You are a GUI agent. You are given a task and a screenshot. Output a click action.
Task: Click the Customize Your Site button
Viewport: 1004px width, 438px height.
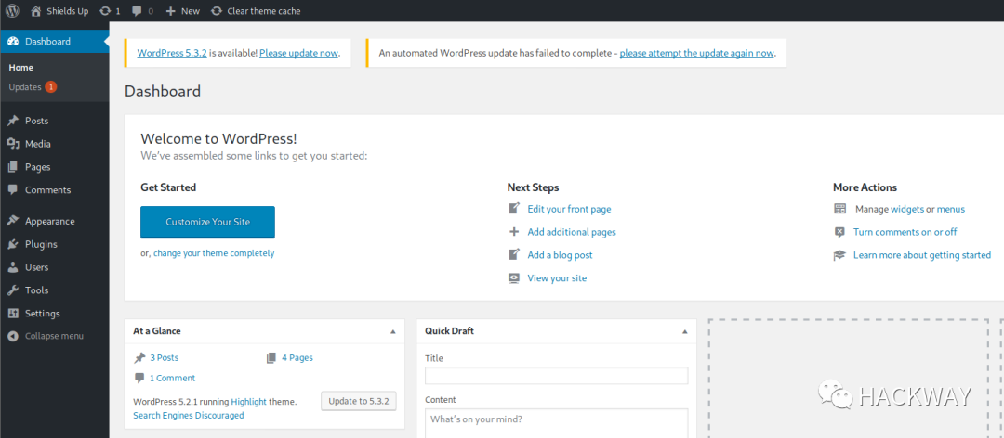[207, 222]
